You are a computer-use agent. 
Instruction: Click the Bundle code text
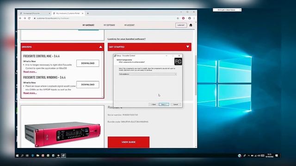(x=128, y=122)
